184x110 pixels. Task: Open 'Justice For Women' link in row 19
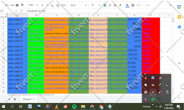tap(57, 88)
